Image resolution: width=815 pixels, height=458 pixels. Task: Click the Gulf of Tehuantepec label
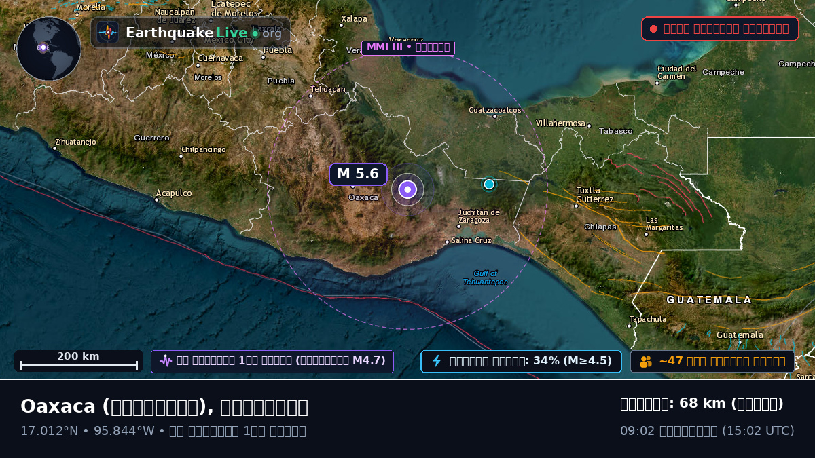486,278
